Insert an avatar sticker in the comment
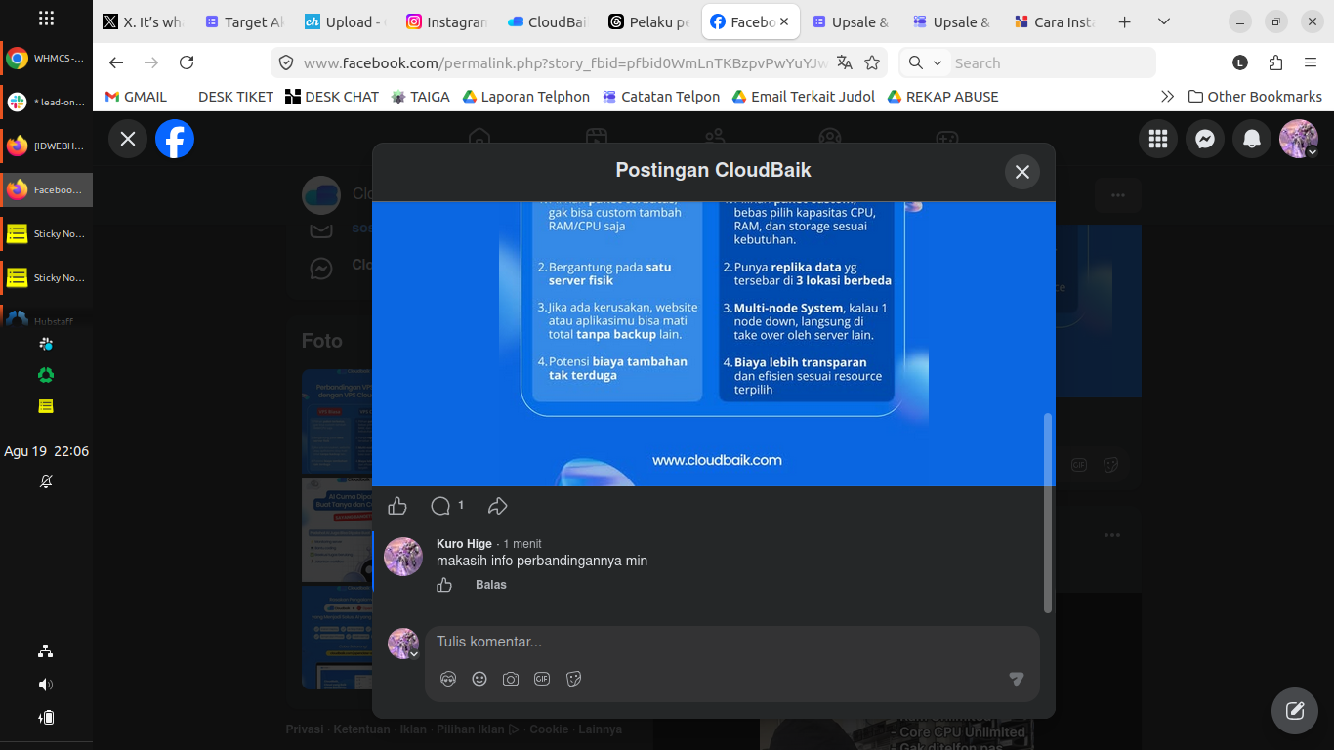Image resolution: width=1334 pixels, height=750 pixels. tap(448, 679)
